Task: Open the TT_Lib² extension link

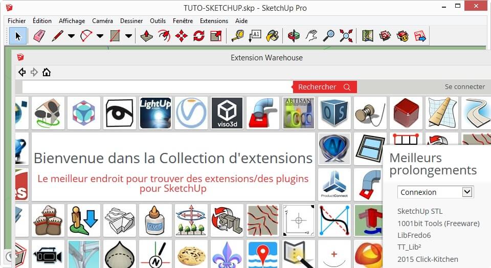Action: [409, 247]
